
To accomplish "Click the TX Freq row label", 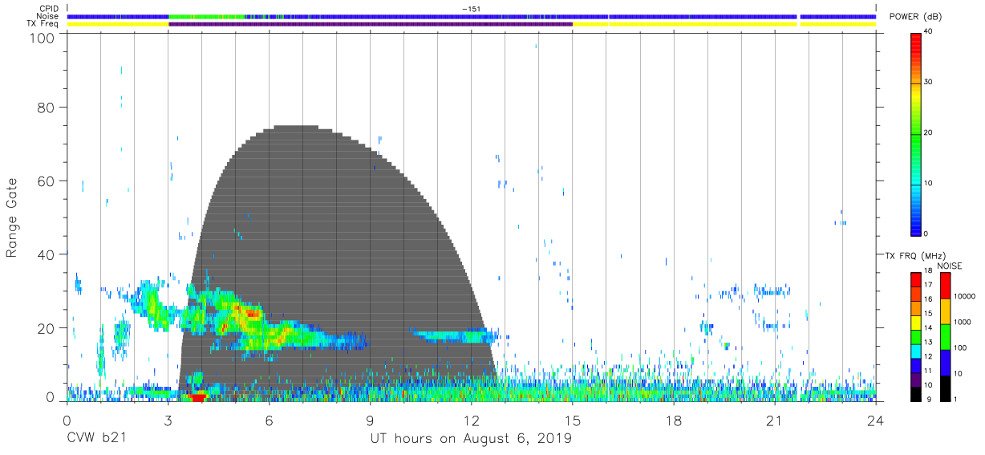I will pyautogui.click(x=42, y=24).
